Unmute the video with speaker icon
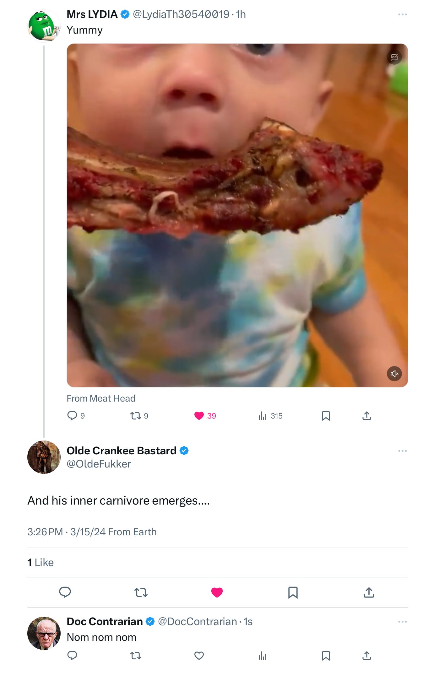Image resolution: width=423 pixels, height=676 pixels. (x=394, y=373)
